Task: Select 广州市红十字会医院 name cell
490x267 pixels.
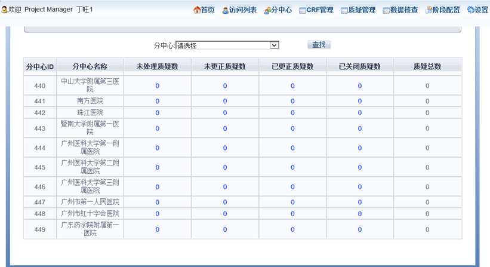Action: pos(90,213)
